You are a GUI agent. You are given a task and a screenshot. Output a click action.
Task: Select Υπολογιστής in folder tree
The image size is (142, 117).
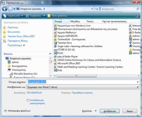pyautogui.click(x=19, y=70)
